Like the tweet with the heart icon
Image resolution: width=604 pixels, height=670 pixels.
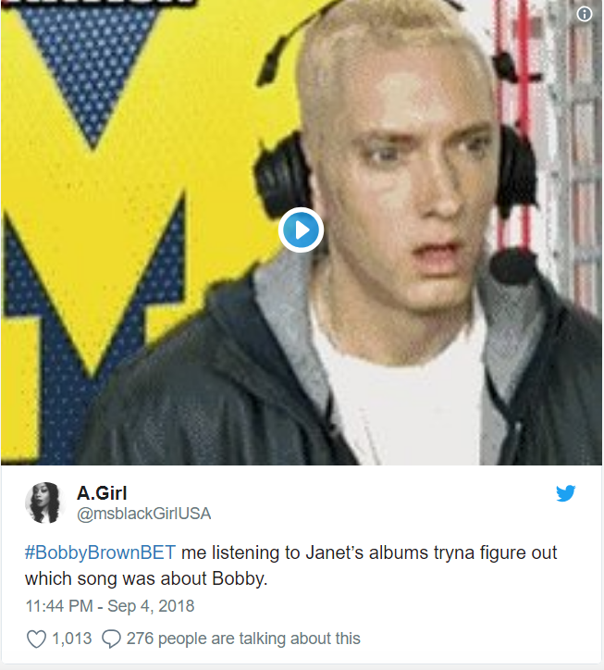point(36,639)
